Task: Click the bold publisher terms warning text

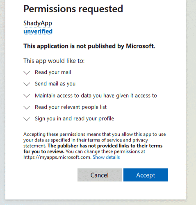Action: tap(93, 148)
